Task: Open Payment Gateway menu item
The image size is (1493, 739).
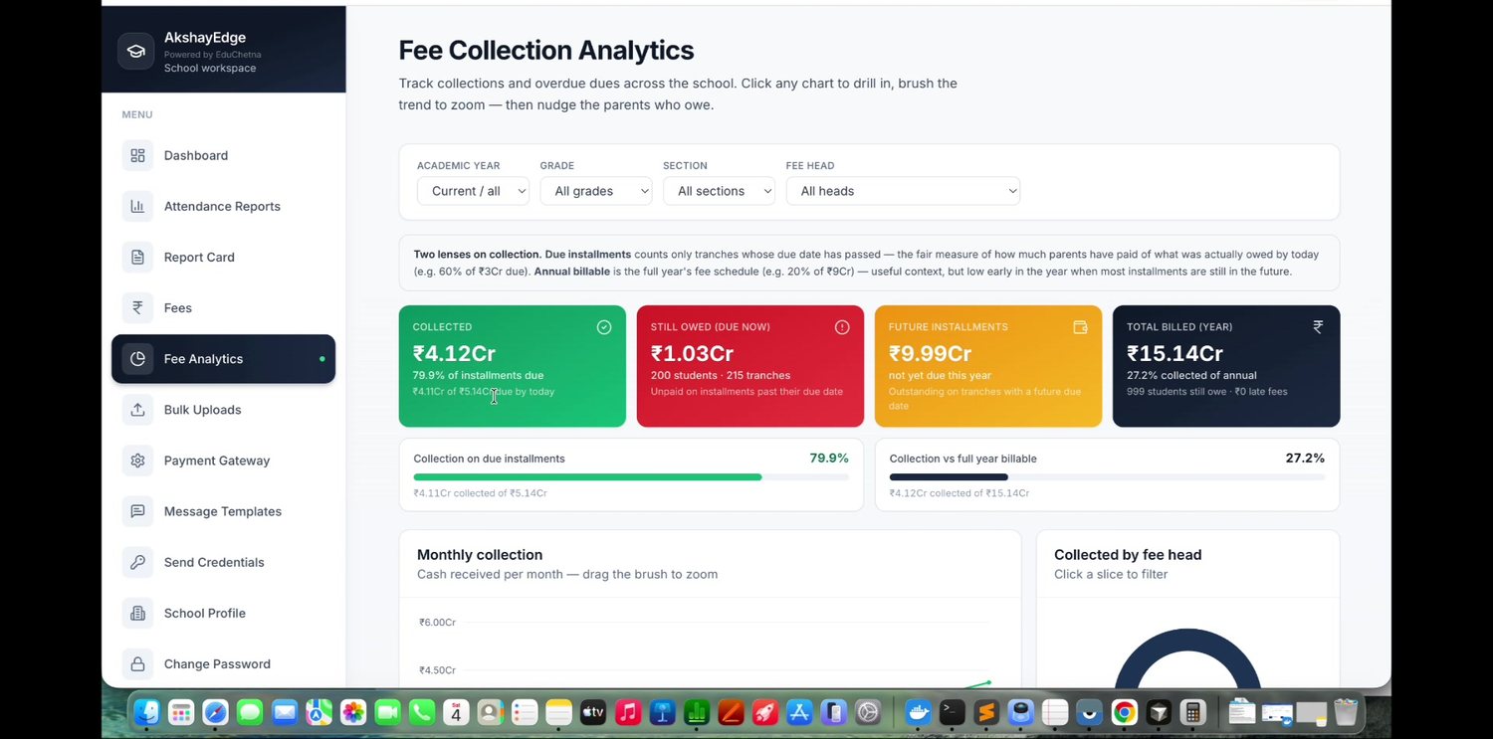Action: point(223,460)
